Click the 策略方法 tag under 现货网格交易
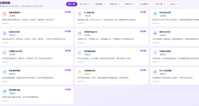 (x=12, y=93)
